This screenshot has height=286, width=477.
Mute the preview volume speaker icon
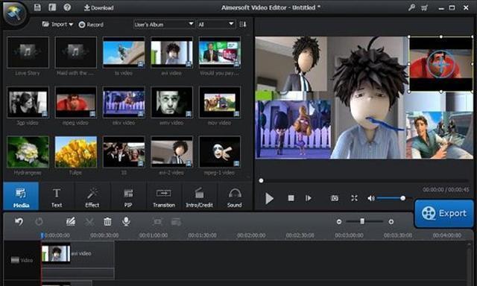pos(370,198)
